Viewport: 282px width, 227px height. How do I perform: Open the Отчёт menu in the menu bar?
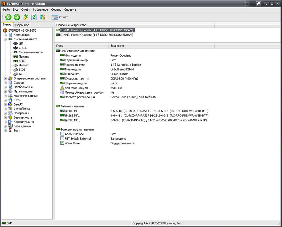[26, 9]
